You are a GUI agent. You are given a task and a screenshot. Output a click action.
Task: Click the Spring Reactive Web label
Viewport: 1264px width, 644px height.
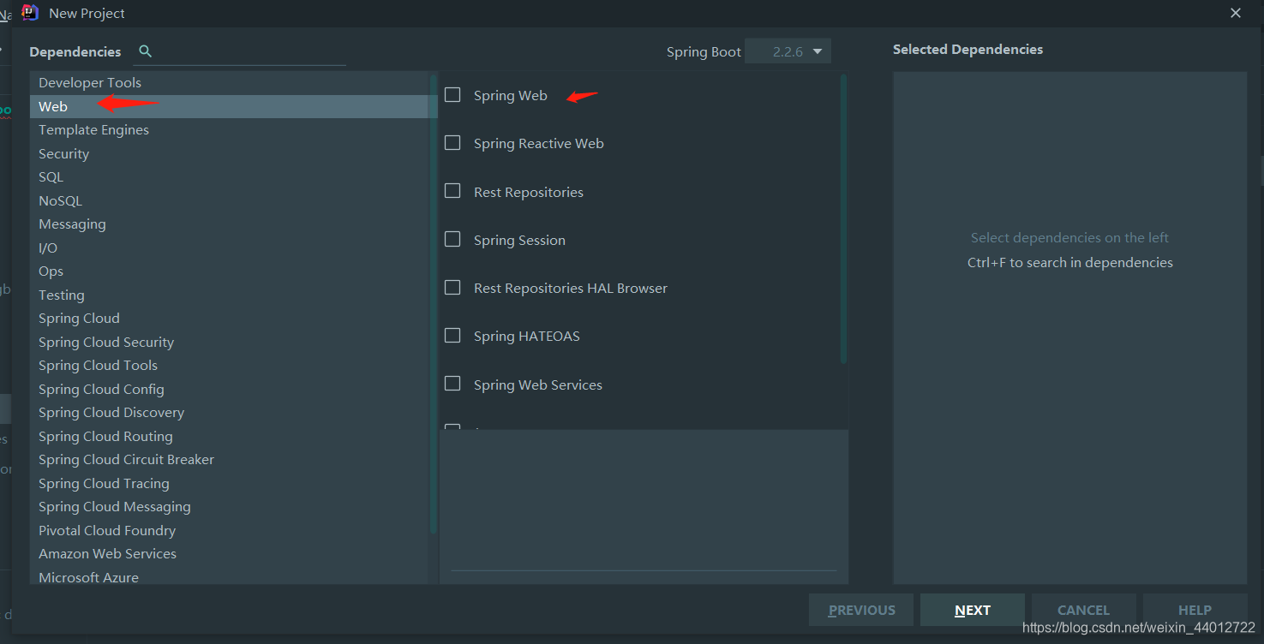click(x=539, y=143)
